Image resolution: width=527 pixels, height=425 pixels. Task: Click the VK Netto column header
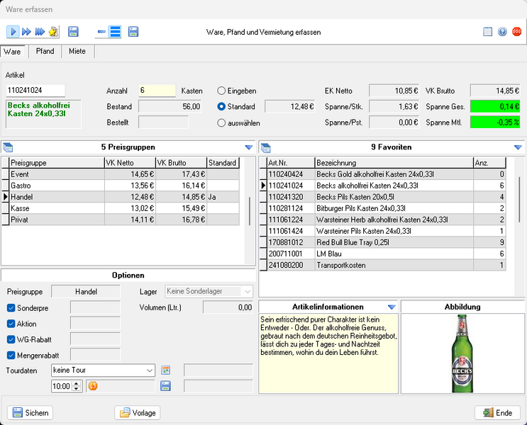coord(130,163)
